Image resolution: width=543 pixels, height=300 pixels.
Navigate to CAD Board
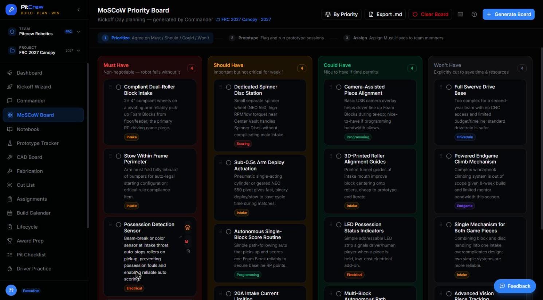43,157
